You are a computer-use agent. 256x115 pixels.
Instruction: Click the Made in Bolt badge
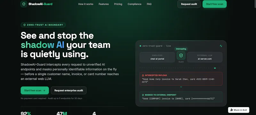click(239, 110)
